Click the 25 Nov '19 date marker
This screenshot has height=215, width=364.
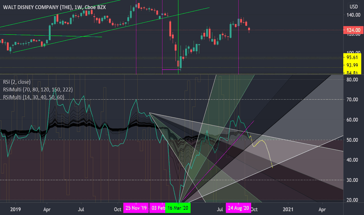[x=136, y=208]
